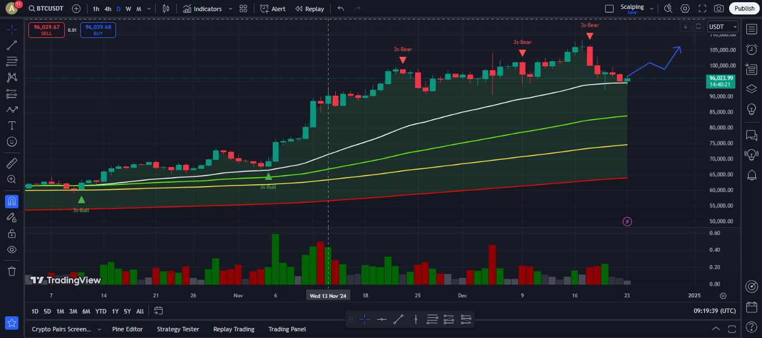Click the trash icon to remove drawings
The width and height of the screenshot is (762, 338).
12,271
